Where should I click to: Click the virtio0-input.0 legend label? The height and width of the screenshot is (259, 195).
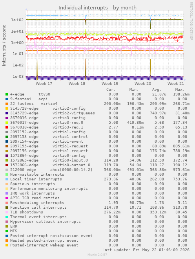[70, 160]
